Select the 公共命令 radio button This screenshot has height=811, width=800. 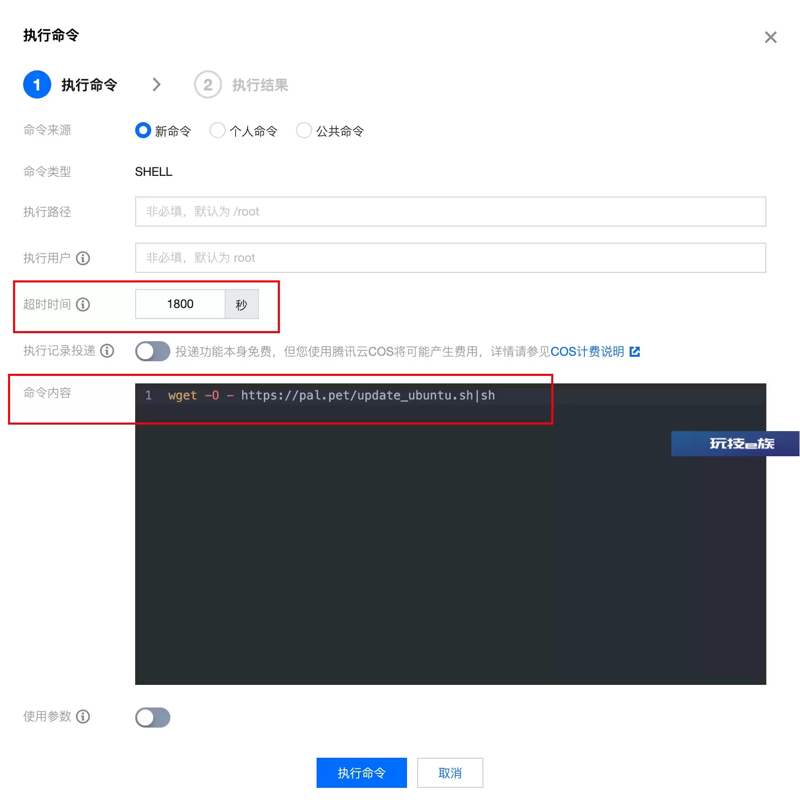pos(304,131)
